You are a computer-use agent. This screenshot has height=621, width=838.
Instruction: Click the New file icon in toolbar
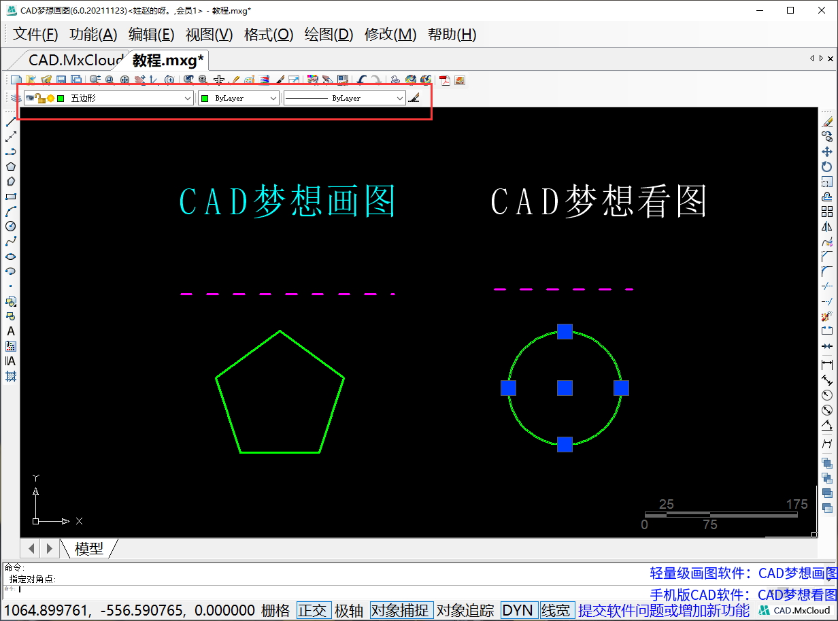pos(16,80)
